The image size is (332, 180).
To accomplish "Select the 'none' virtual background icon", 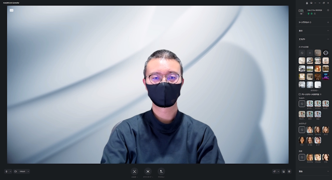I will pos(302,53).
